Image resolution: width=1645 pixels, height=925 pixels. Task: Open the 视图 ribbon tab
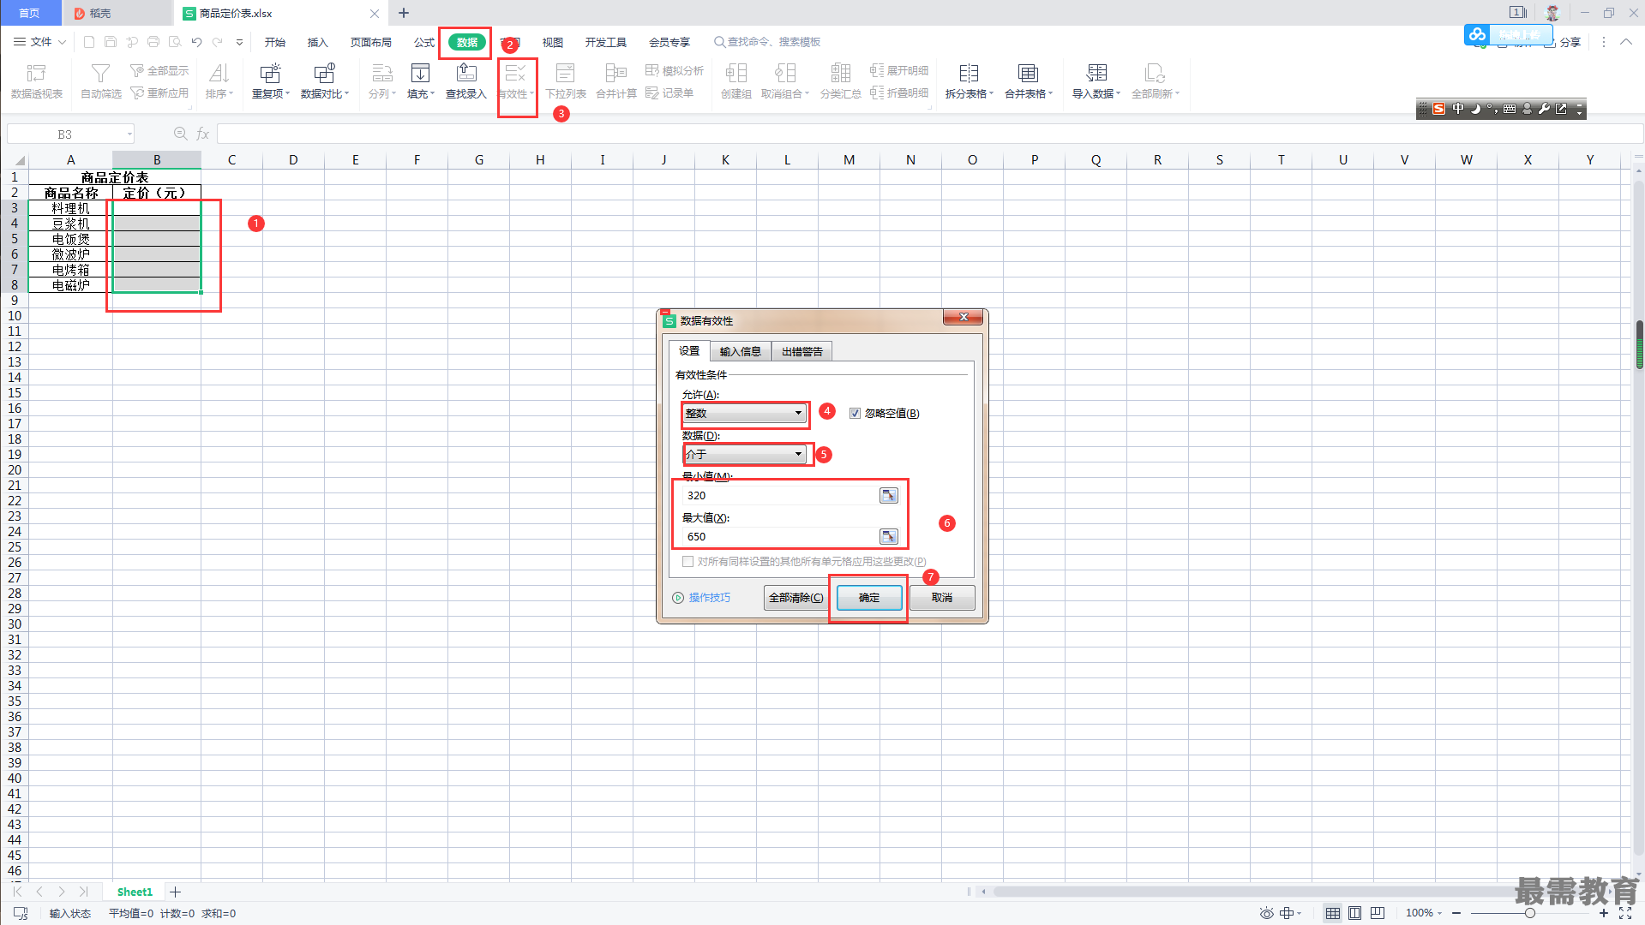coord(553,42)
